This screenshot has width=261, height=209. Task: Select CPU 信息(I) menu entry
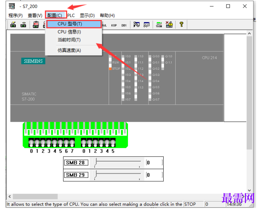pyautogui.click(x=74, y=32)
